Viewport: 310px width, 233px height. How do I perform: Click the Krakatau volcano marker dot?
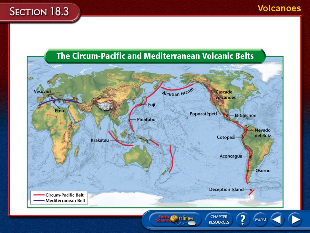(x=117, y=140)
